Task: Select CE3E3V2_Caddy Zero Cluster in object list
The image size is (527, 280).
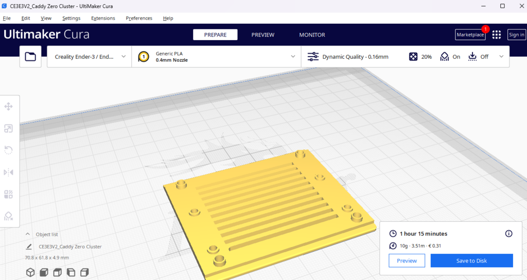Action: coord(70,247)
